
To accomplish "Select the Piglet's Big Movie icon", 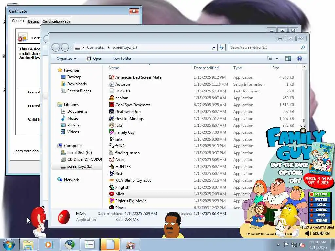I will [111, 201].
